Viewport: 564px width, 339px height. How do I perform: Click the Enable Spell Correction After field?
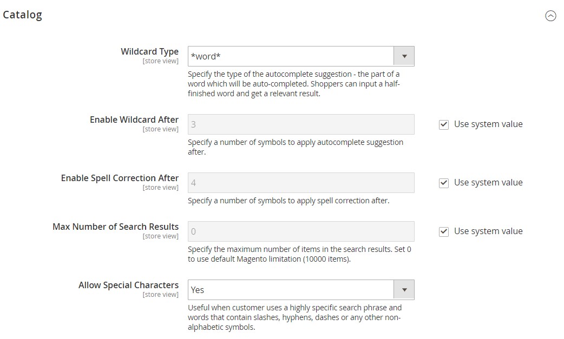[300, 183]
